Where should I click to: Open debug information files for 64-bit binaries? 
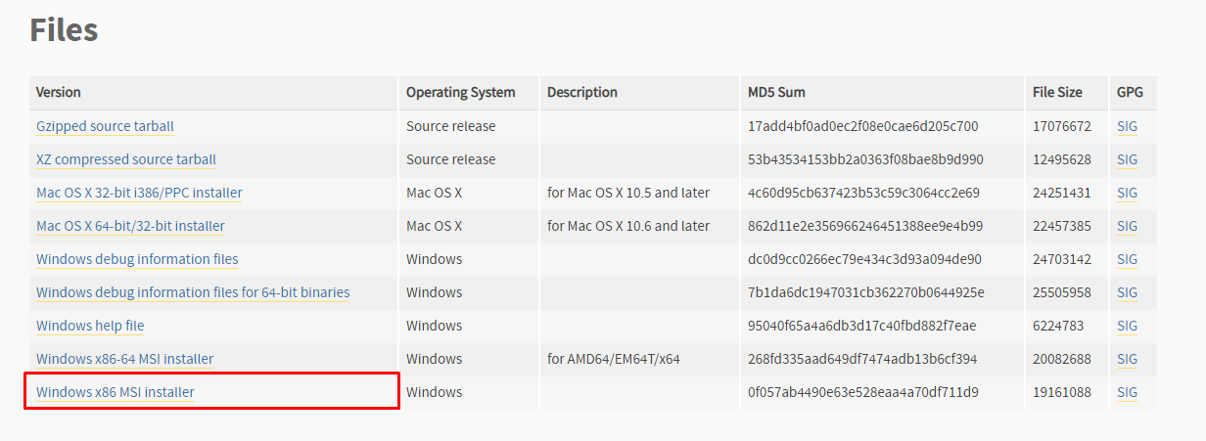click(193, 292)
